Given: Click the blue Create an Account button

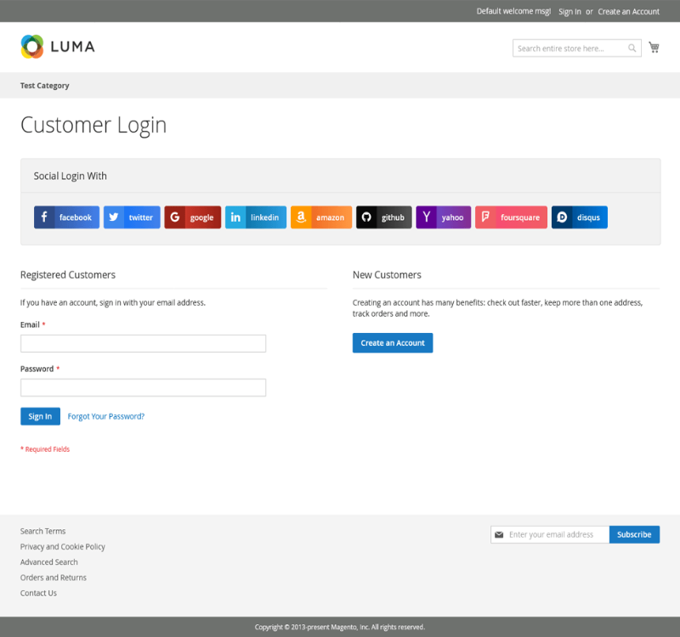Looking at the screenshot, I should coord(393,343).
